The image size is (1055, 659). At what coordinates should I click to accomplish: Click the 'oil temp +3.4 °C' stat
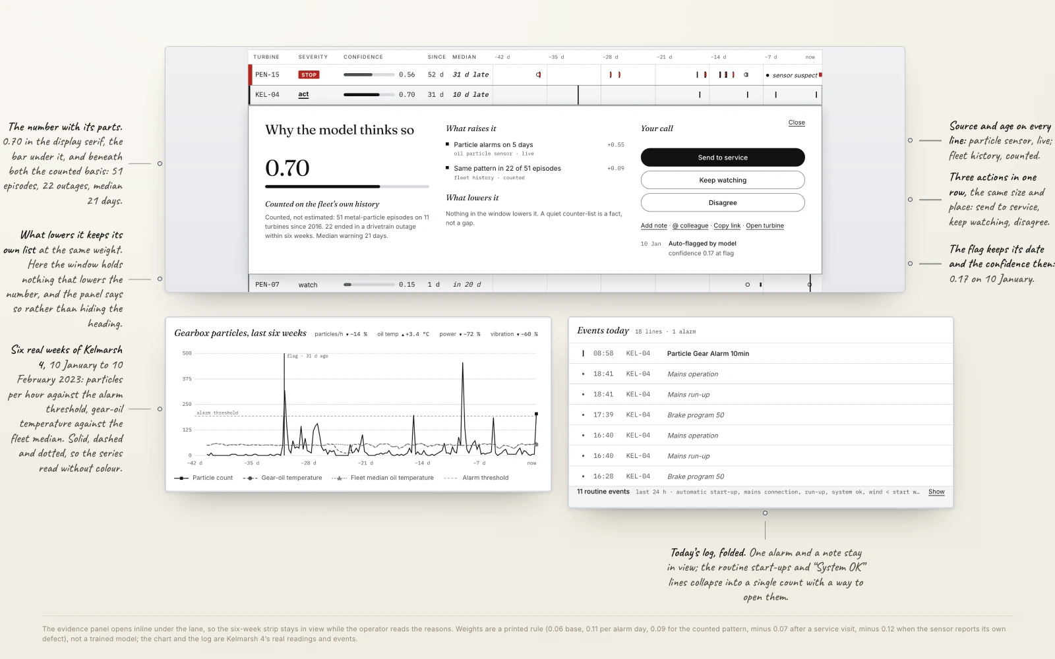[403, 334]
